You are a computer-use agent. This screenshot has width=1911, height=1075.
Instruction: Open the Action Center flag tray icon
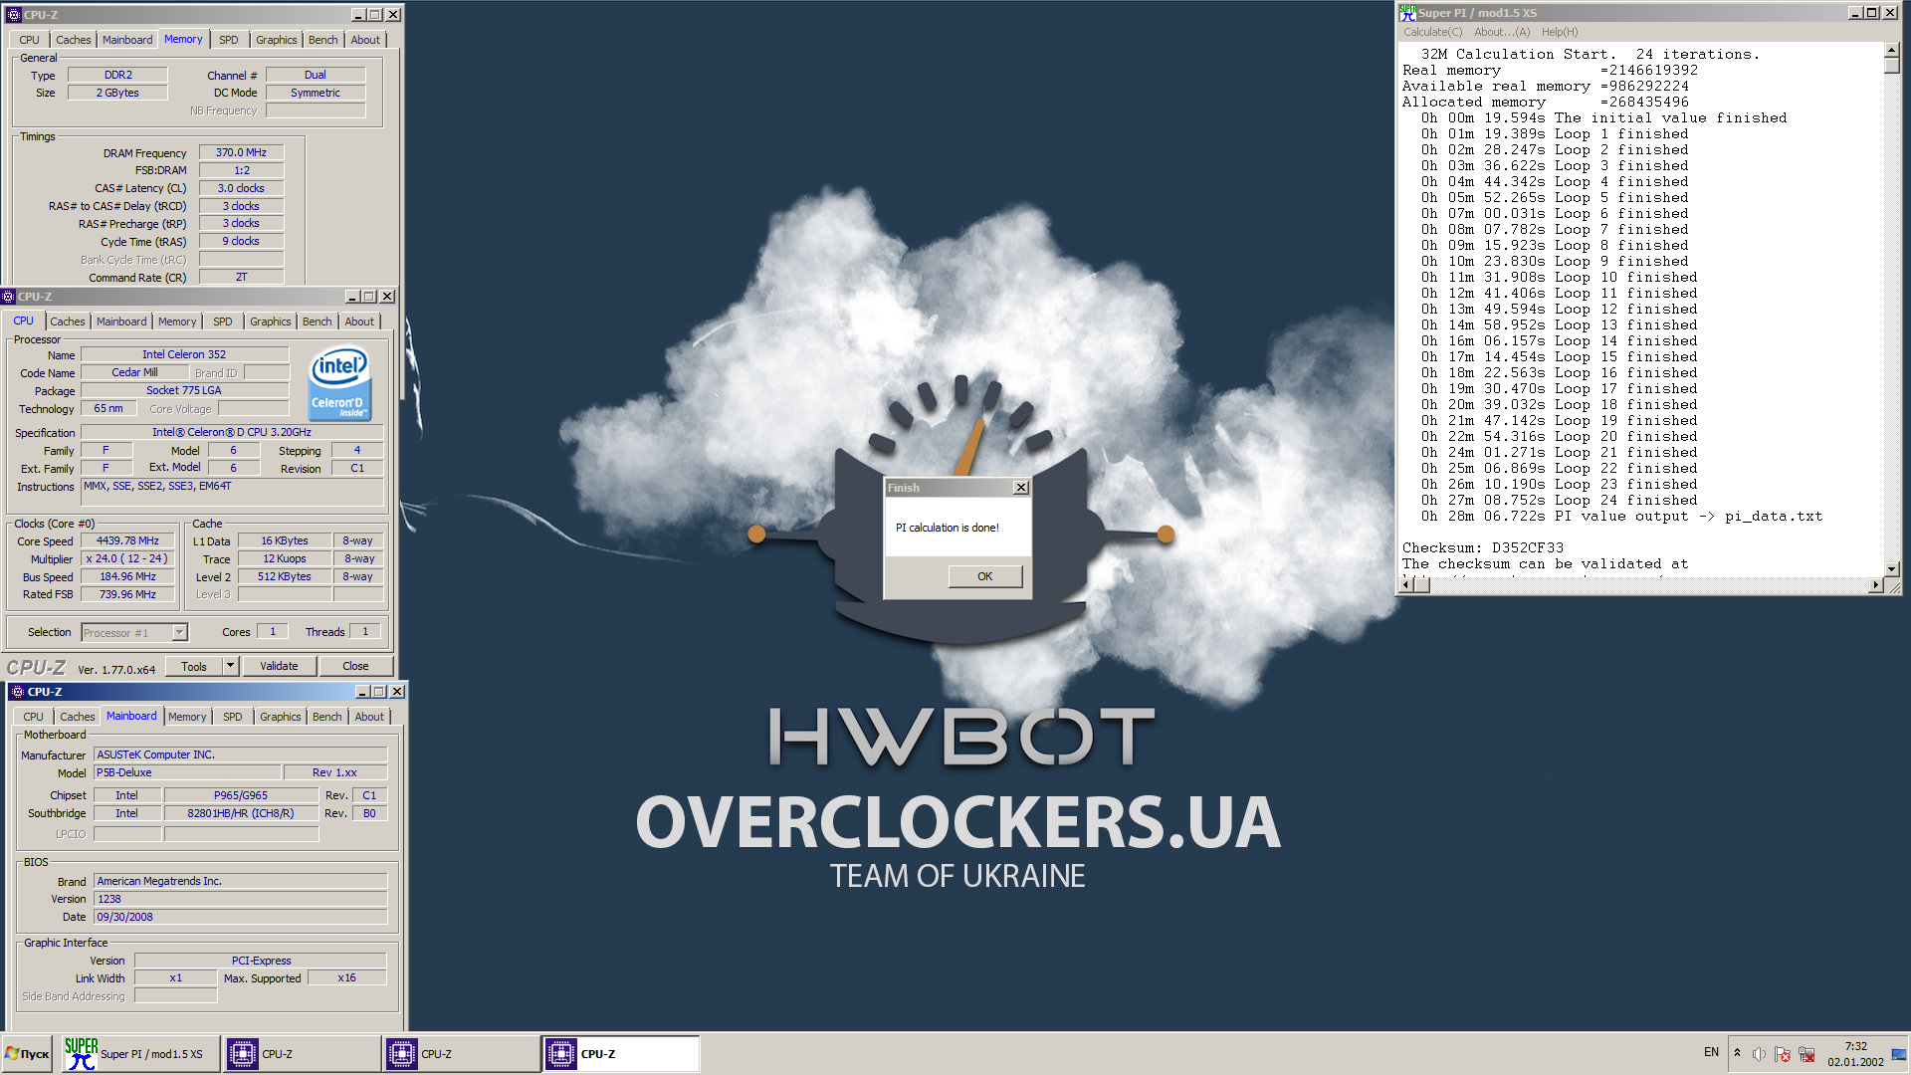[1783, 1054]
